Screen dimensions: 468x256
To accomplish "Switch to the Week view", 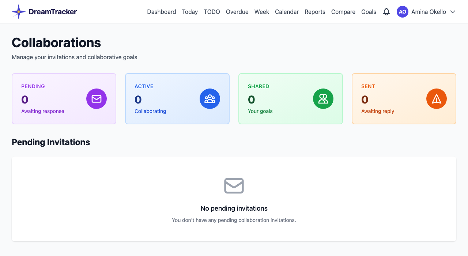I will tap(262, 12).
